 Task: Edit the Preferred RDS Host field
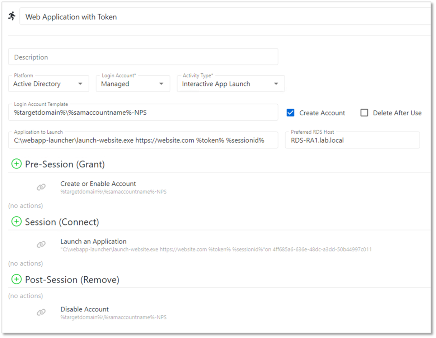pos(352,140)
